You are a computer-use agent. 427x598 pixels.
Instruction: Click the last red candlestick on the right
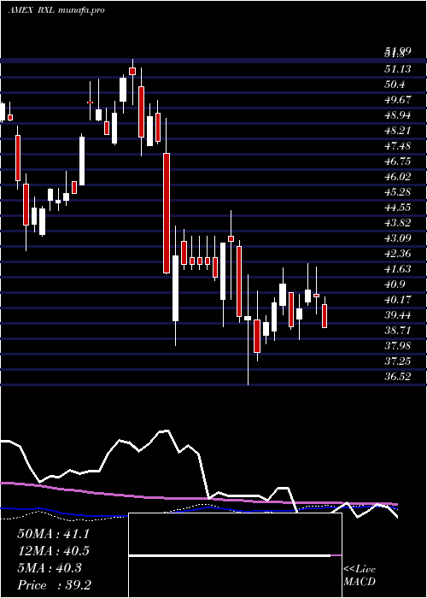(x=325, y=316)
